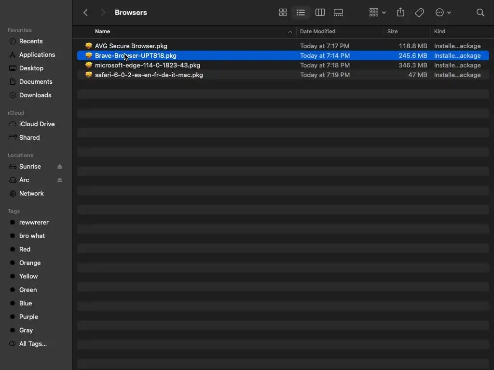The width and height of the screenshot is (494, 370).
Task: Toggle the Name sort direction arrow
Action: click(290, 32)
